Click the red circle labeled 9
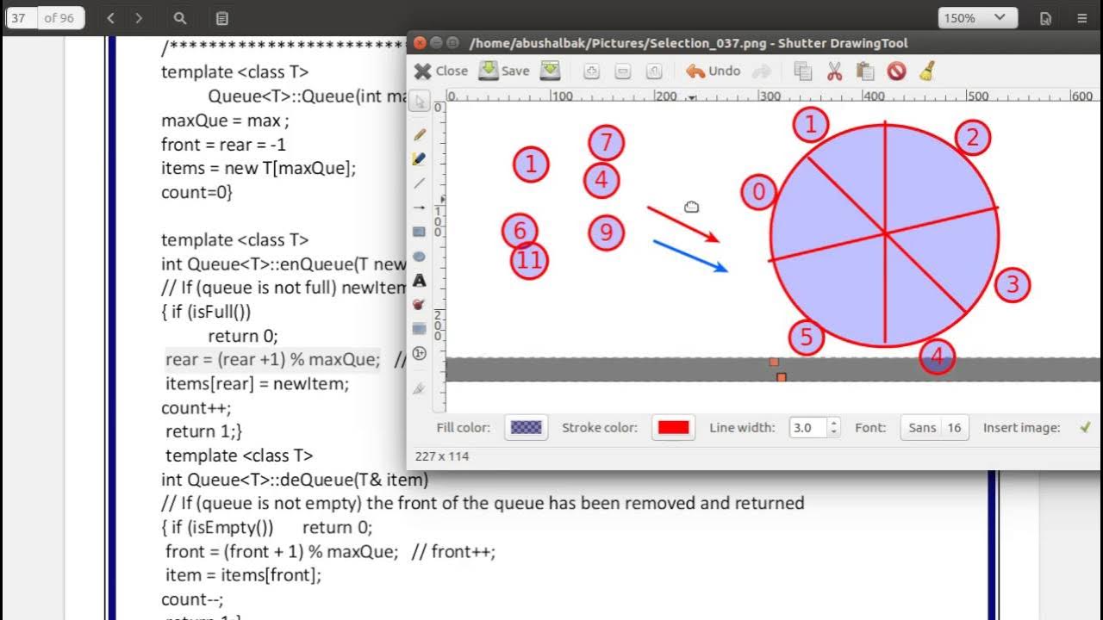This screenshot has width=1103, height=620. pos(607,232)
